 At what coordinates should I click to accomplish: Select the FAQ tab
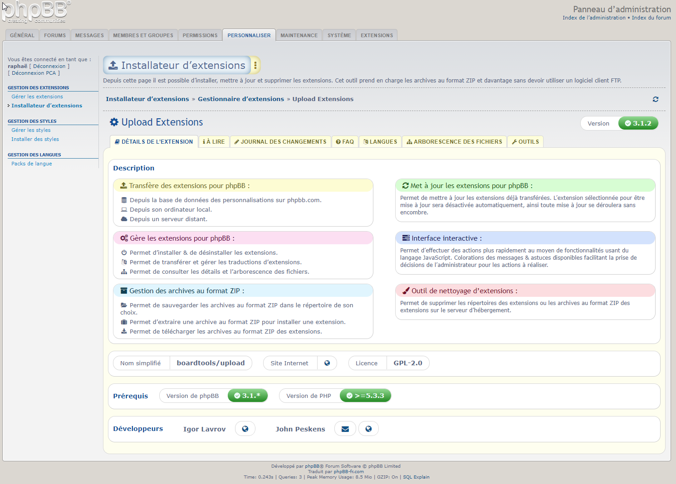pos(345,142)
